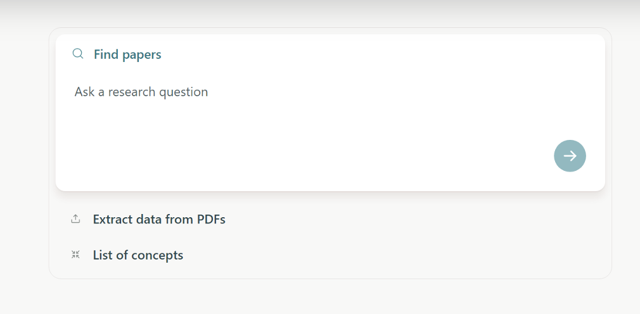
Task: Click the collapse arrows icon beside List of concepts
Action: (x=75, y=254)
